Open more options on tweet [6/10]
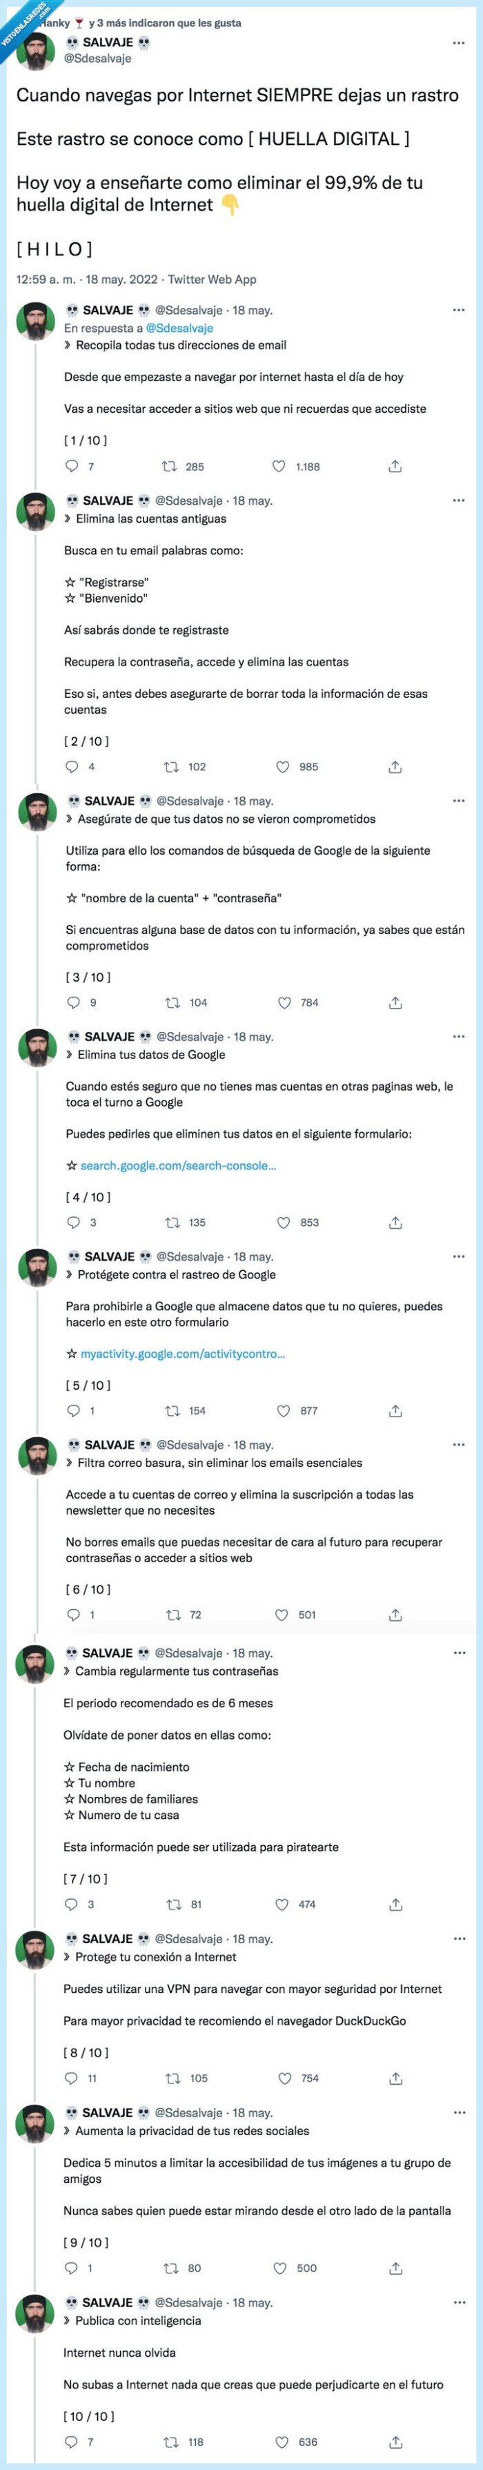 pyautogui.click(x=459, y=1444)
